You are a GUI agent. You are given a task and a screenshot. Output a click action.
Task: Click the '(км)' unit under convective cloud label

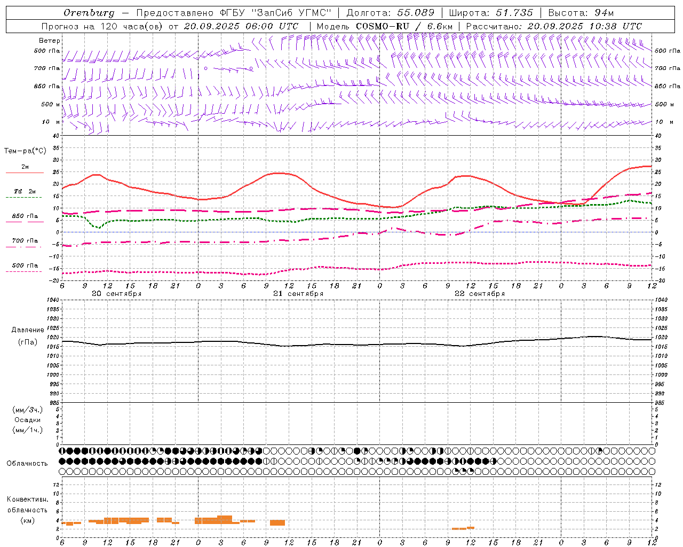27,520
